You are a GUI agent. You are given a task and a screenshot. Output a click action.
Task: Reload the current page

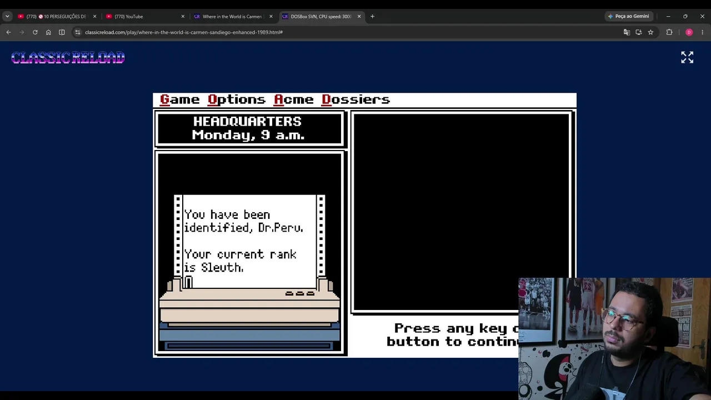click(35, 32)
